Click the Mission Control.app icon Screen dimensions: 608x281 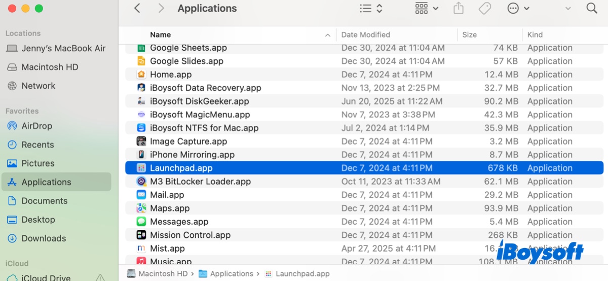(141, 235)
